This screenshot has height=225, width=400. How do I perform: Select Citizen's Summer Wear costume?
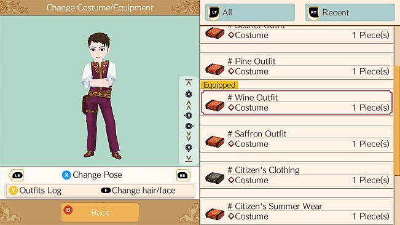[x=297, y=211]
